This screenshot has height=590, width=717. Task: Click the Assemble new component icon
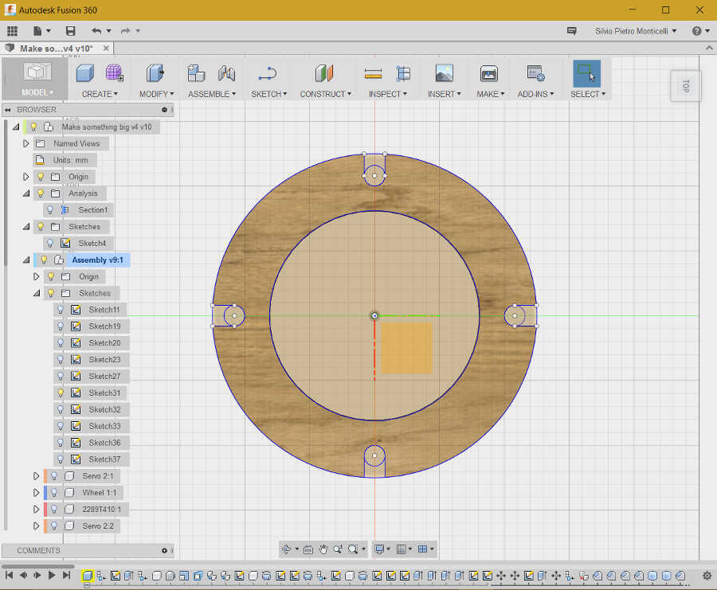pos(196,73)
